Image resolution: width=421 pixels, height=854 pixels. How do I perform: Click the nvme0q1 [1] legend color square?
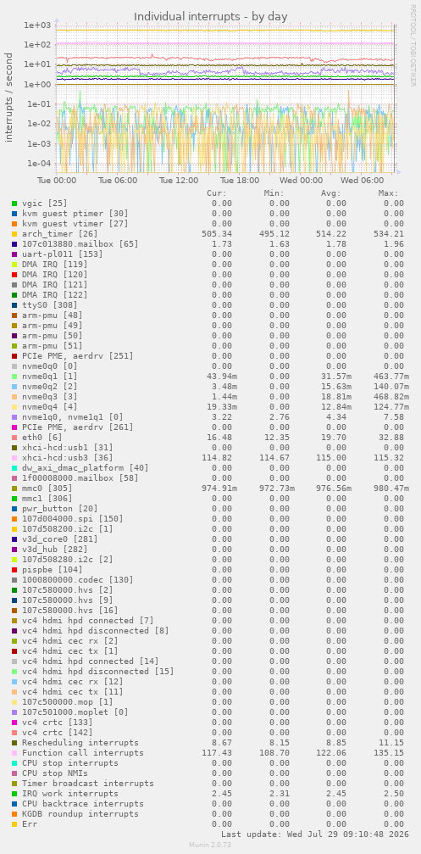pos(14,377)
